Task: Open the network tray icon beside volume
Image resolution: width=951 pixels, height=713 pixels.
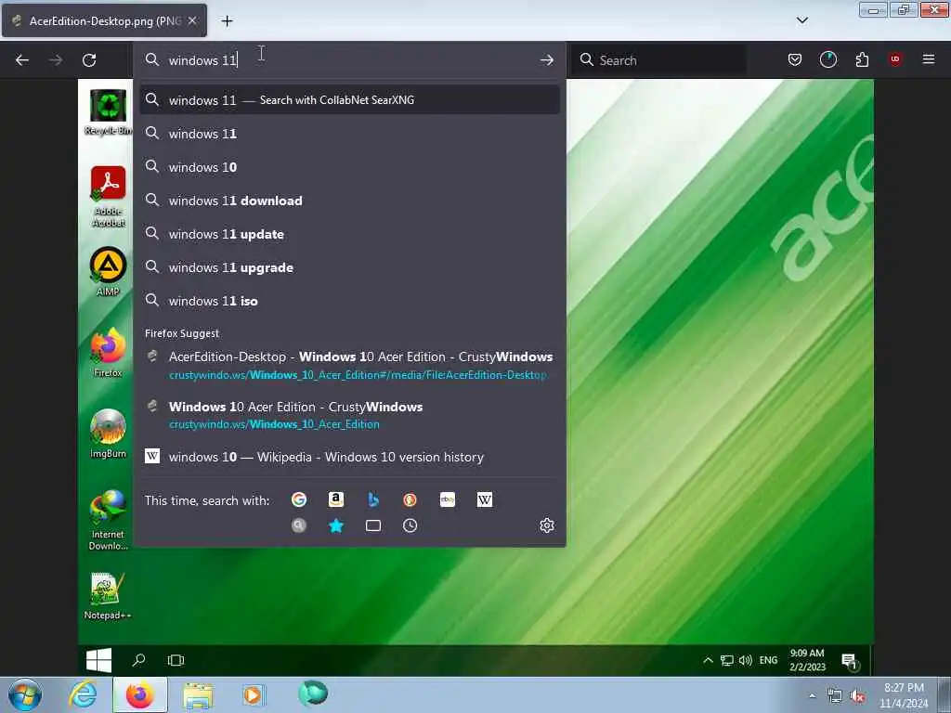Action: [x=835, y=696]
